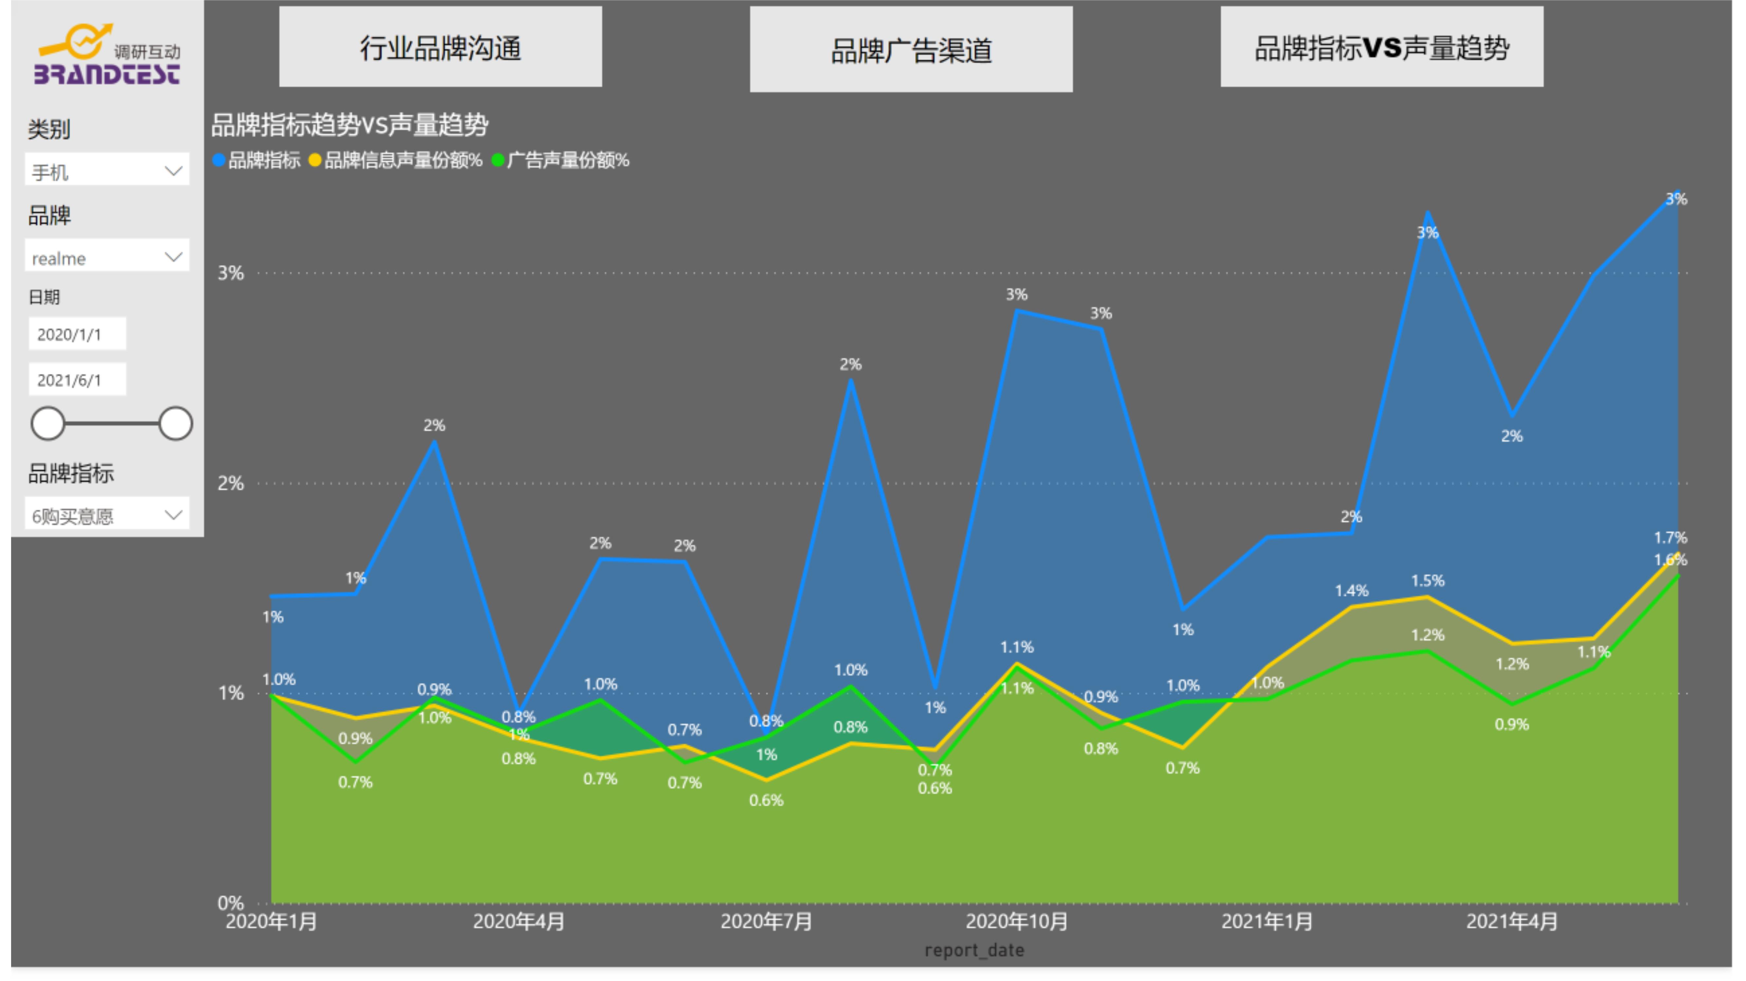Click the BrandTest logo
Image resolution: width=1746 pixels, height=981 pixels.
point(107,54)
